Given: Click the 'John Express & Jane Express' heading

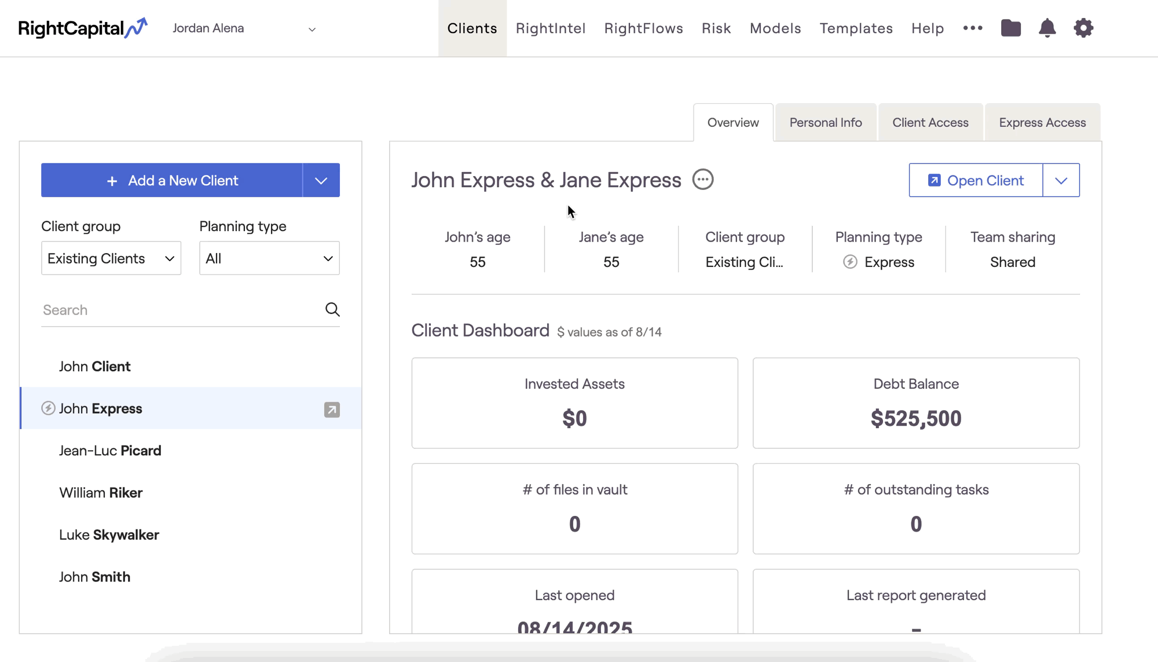Looking at the screenshot, I should [x=546, y=180].
